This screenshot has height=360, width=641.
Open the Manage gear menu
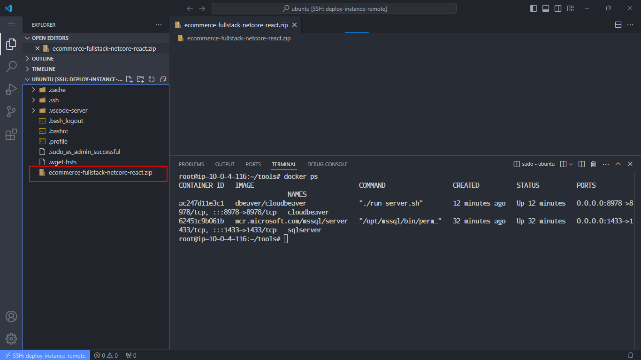pos(11,339)
